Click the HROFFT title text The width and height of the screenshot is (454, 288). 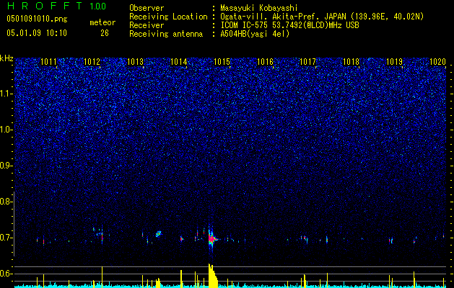tap(45, 6)
